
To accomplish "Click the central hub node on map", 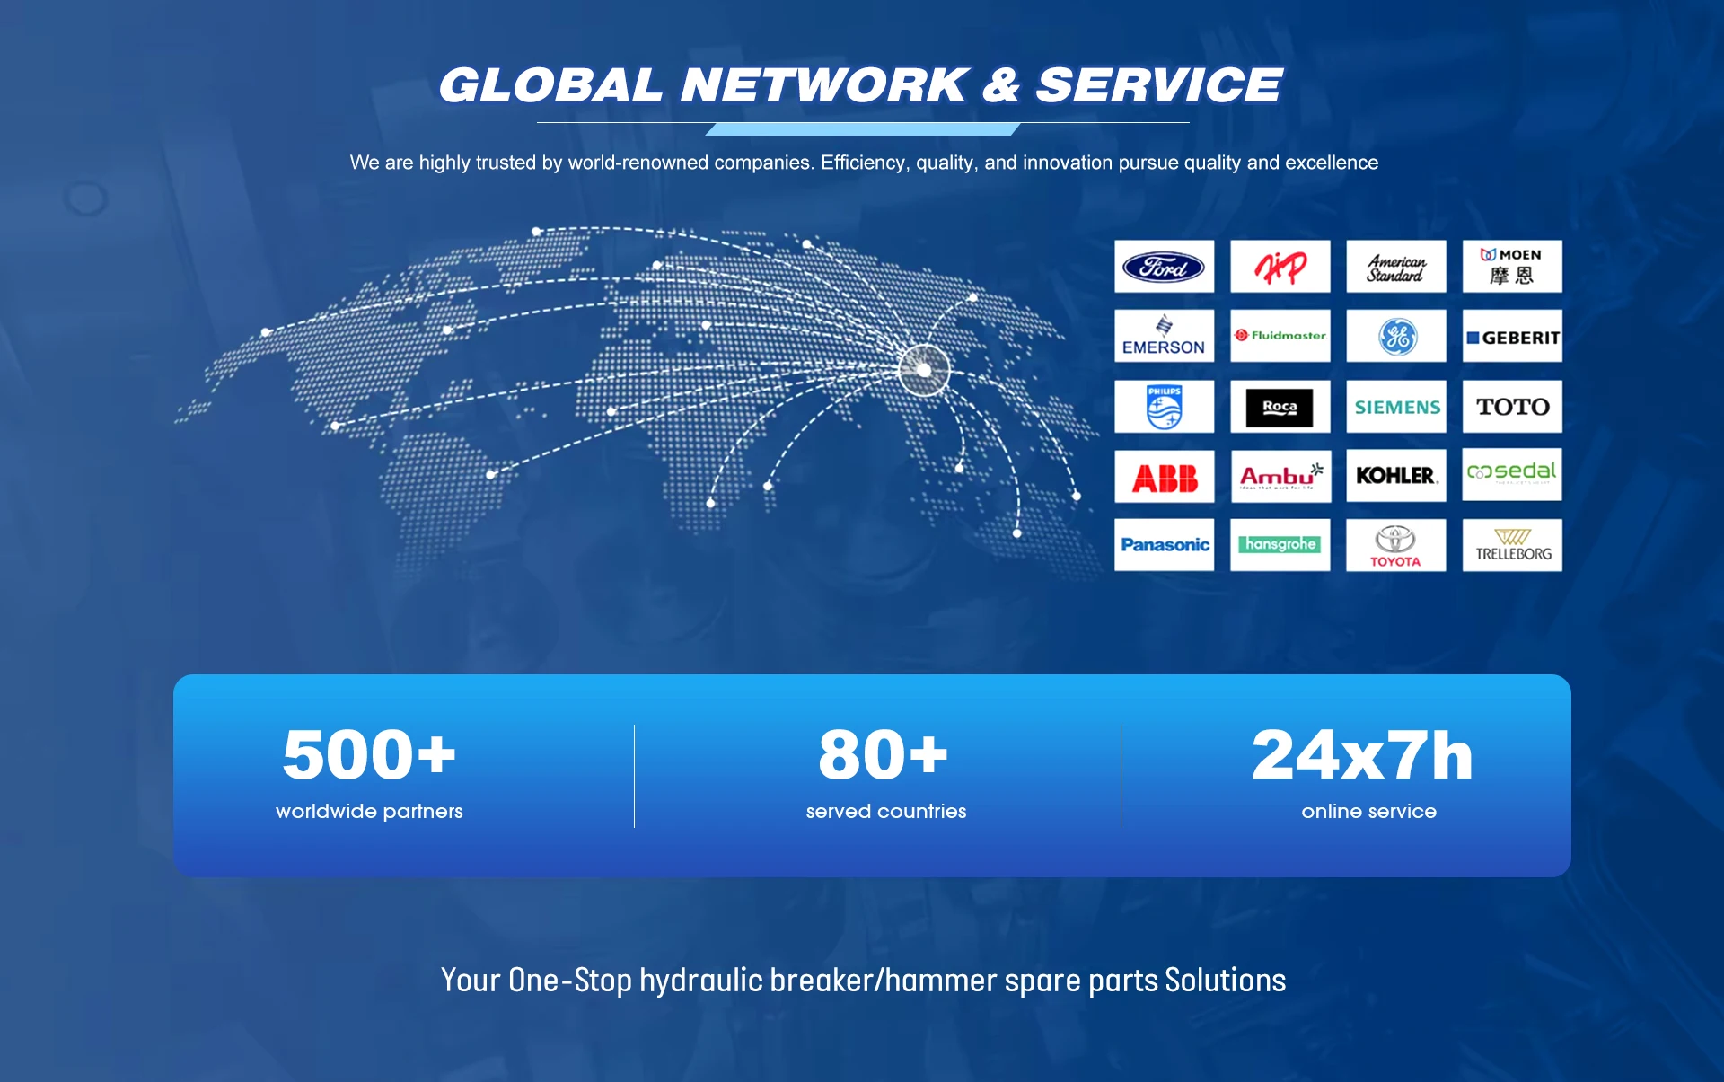I will (x=924, y=370).
